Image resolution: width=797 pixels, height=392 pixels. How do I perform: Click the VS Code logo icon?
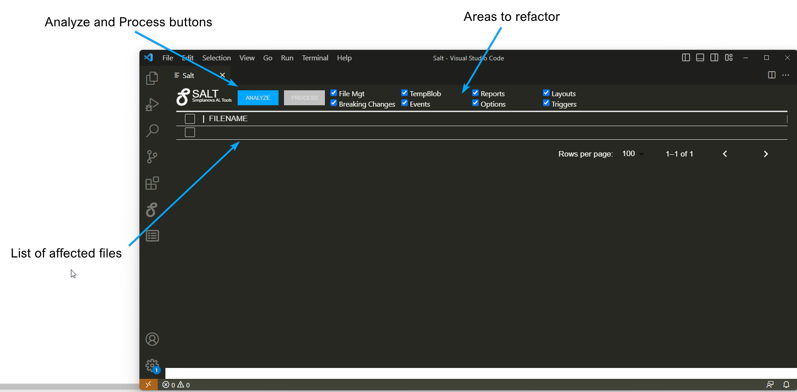tap(149, 58)
